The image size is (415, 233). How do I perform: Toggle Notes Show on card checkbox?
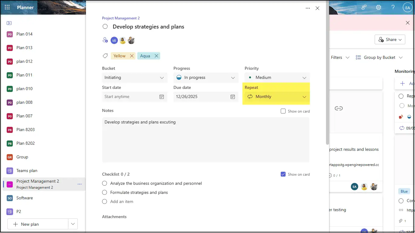[x=283, y=111]
